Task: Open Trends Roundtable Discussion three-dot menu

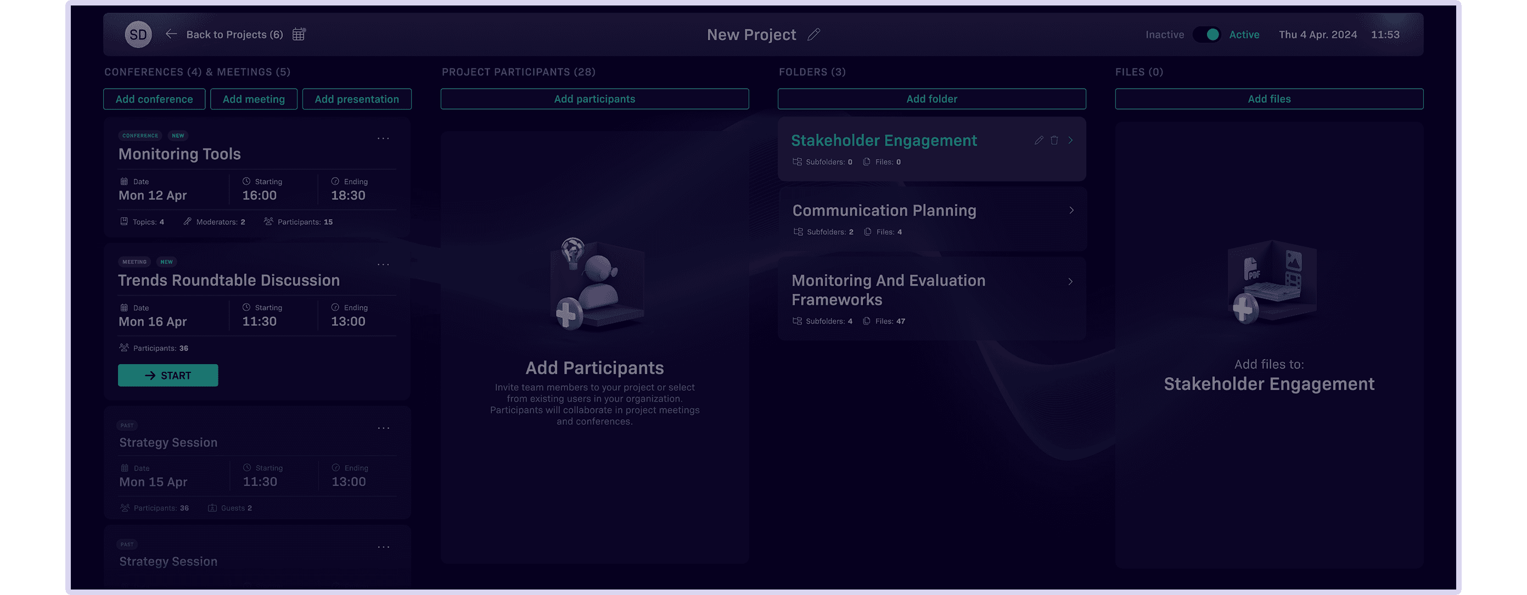Action: [x=384, y=265]
